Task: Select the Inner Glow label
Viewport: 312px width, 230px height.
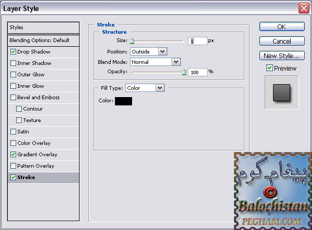Action: point(31,86)
